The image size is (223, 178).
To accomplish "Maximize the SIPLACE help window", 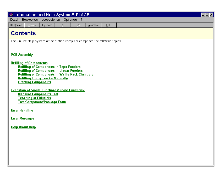I will (207, 15).
